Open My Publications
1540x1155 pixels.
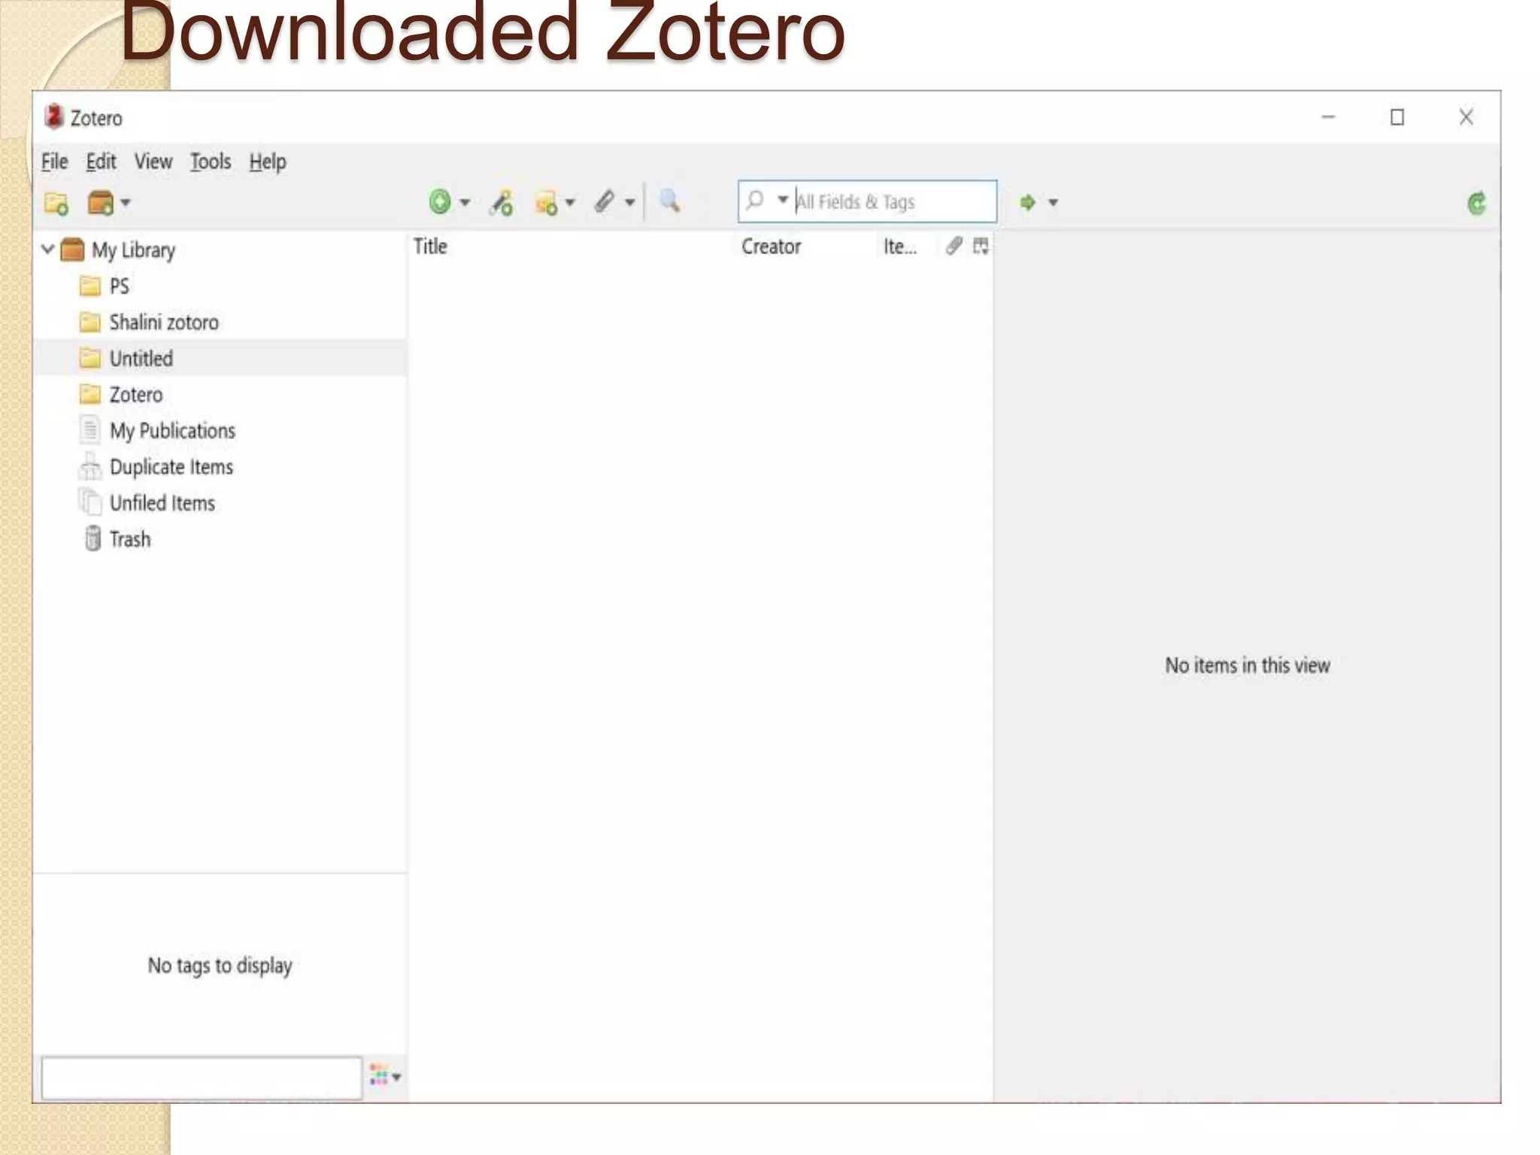point(172,431)
